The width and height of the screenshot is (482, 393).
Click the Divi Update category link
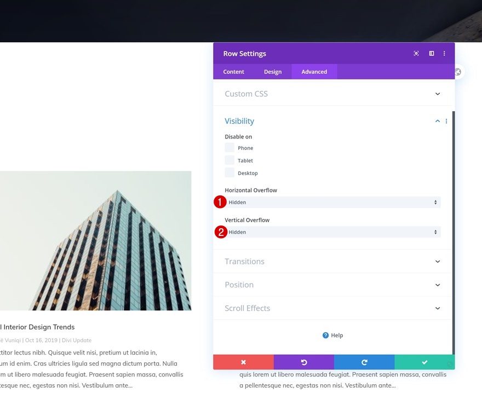tap(77, 340)
